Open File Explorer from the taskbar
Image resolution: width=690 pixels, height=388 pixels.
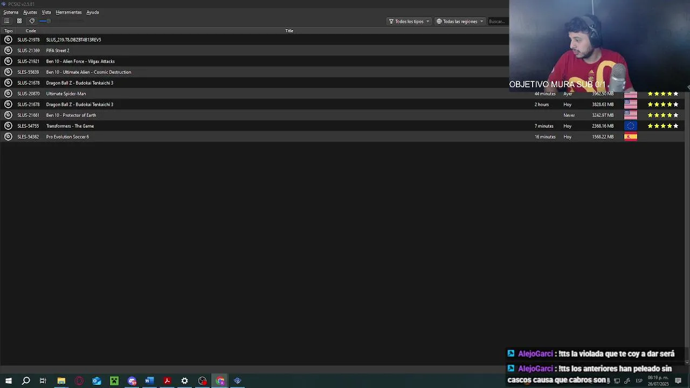click(x=61, y=381)
